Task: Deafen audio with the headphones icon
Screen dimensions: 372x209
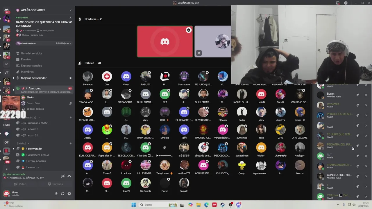Action: pyautogui.click(x=62, y=194)
